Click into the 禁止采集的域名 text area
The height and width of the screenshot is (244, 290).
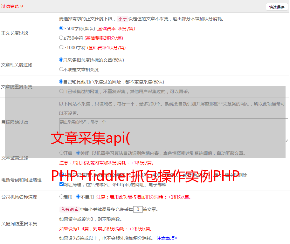click(x=174, y=130)
